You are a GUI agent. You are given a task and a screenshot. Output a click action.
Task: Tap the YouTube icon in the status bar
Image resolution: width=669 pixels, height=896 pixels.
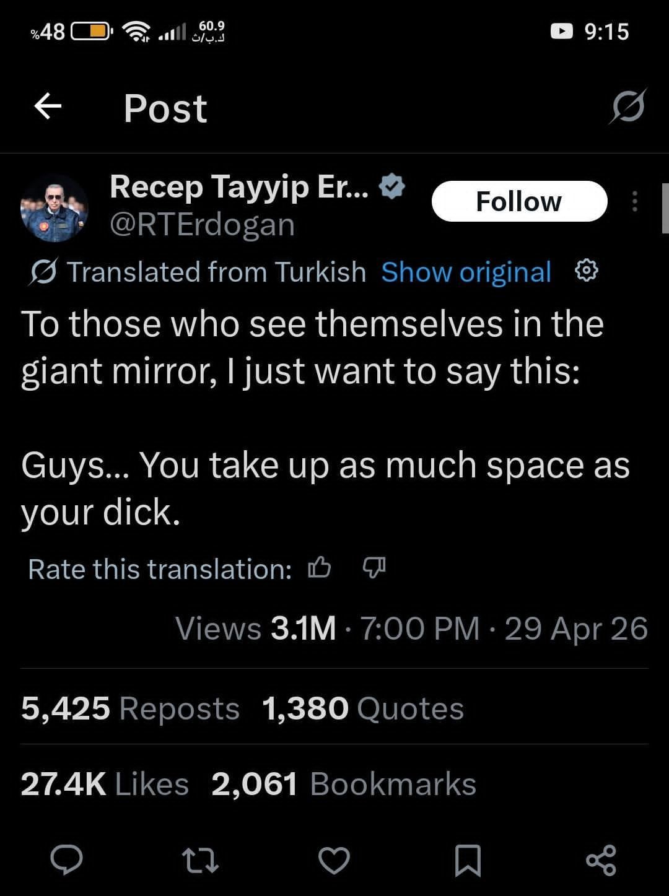(562, 30)
